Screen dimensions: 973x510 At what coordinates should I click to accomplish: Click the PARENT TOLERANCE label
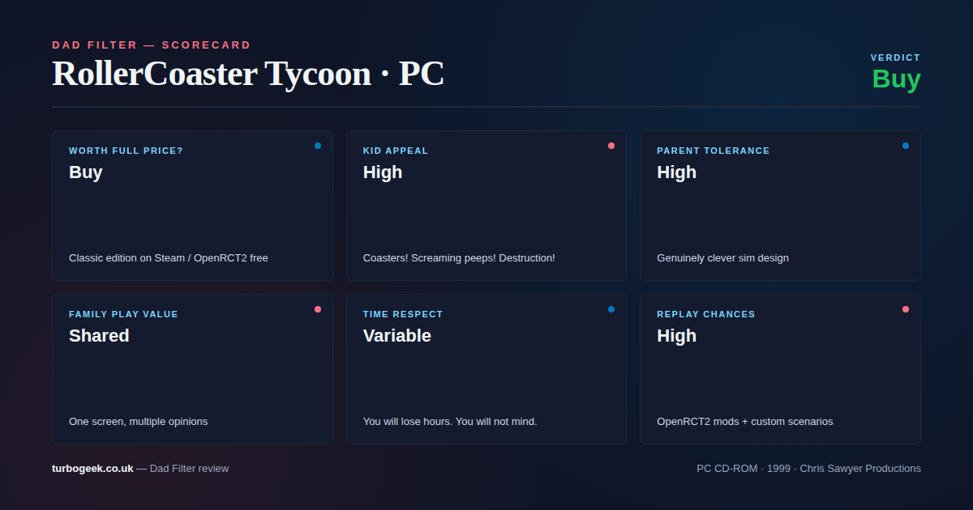[x=714, y=151]
